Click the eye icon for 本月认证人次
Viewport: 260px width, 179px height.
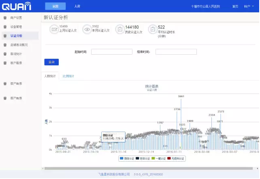pos(87,29)
